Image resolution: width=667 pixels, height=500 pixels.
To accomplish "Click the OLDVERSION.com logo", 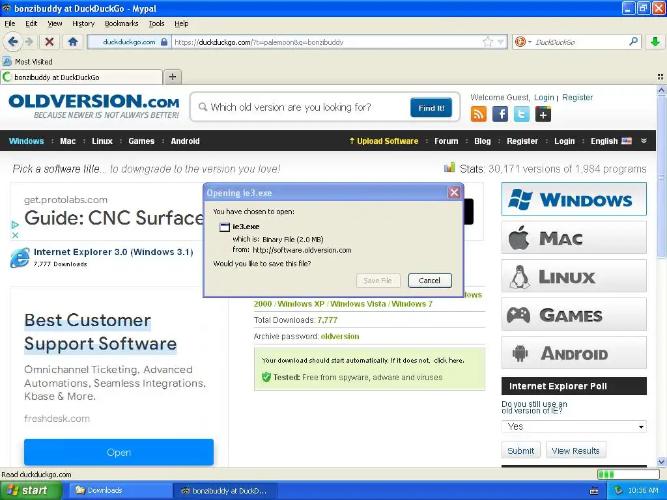I will [x=94, y=106].
